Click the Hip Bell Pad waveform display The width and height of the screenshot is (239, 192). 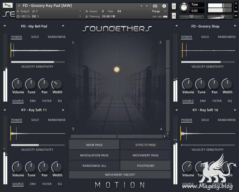(38, 50)
